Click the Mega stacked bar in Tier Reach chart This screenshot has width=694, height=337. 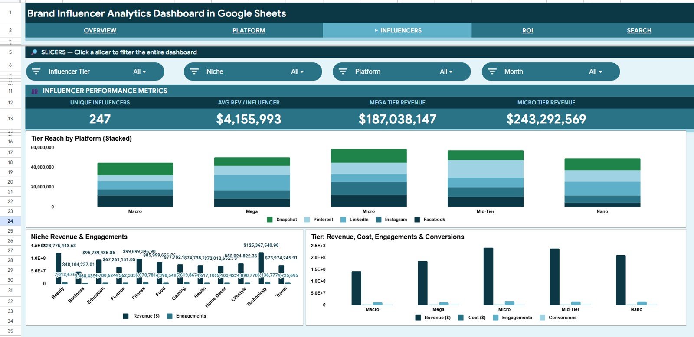[252, 182]
